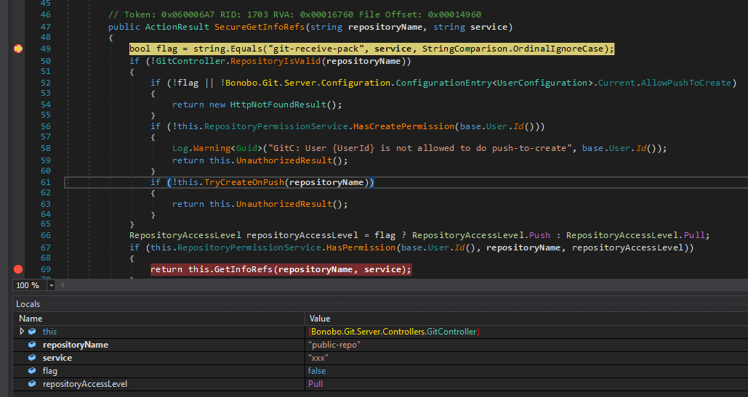Screen dimensions: 748x397
Task: Click the variable icon beside service
Action: click(x=33, y=358)
